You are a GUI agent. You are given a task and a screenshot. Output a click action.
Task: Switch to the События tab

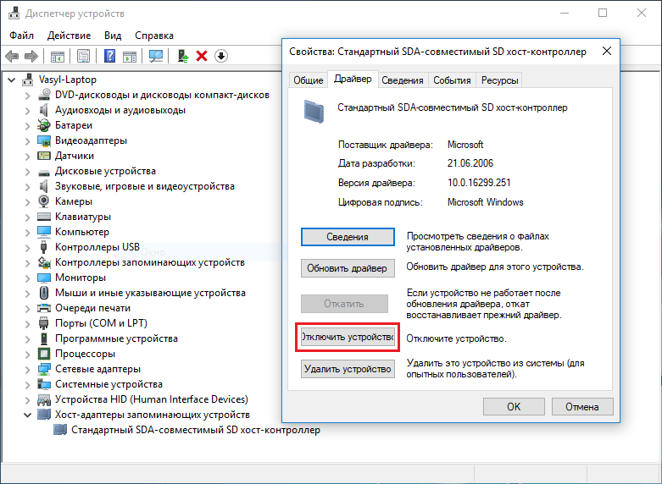click(x=452, y=80)
